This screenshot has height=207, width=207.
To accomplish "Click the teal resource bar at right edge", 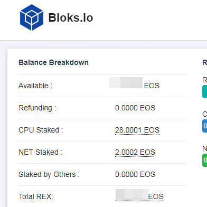I will point(204,91).
